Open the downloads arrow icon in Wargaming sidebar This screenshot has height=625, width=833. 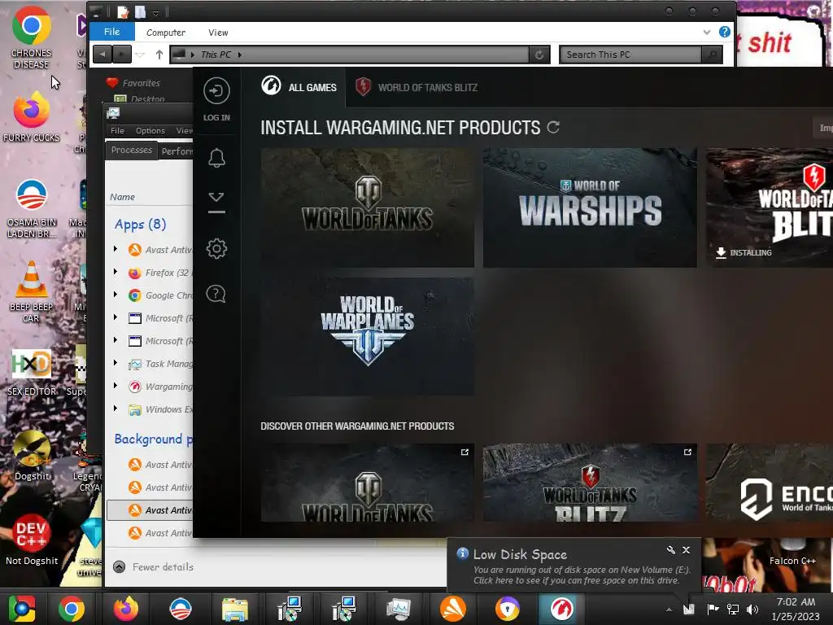pyautogui.click(x=216, y=202)
